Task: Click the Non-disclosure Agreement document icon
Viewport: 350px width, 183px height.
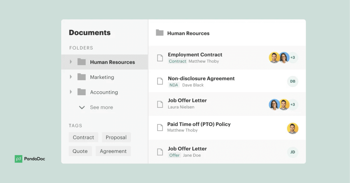Action: pyautogui.click(x=160, y=81)
